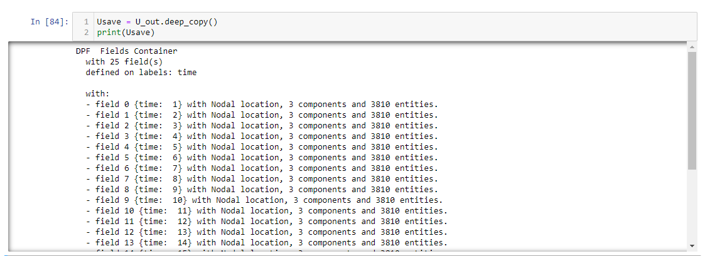Click line number 1 in code cell
The width and height of the screenshot is (705, 256).
[85, 21]
